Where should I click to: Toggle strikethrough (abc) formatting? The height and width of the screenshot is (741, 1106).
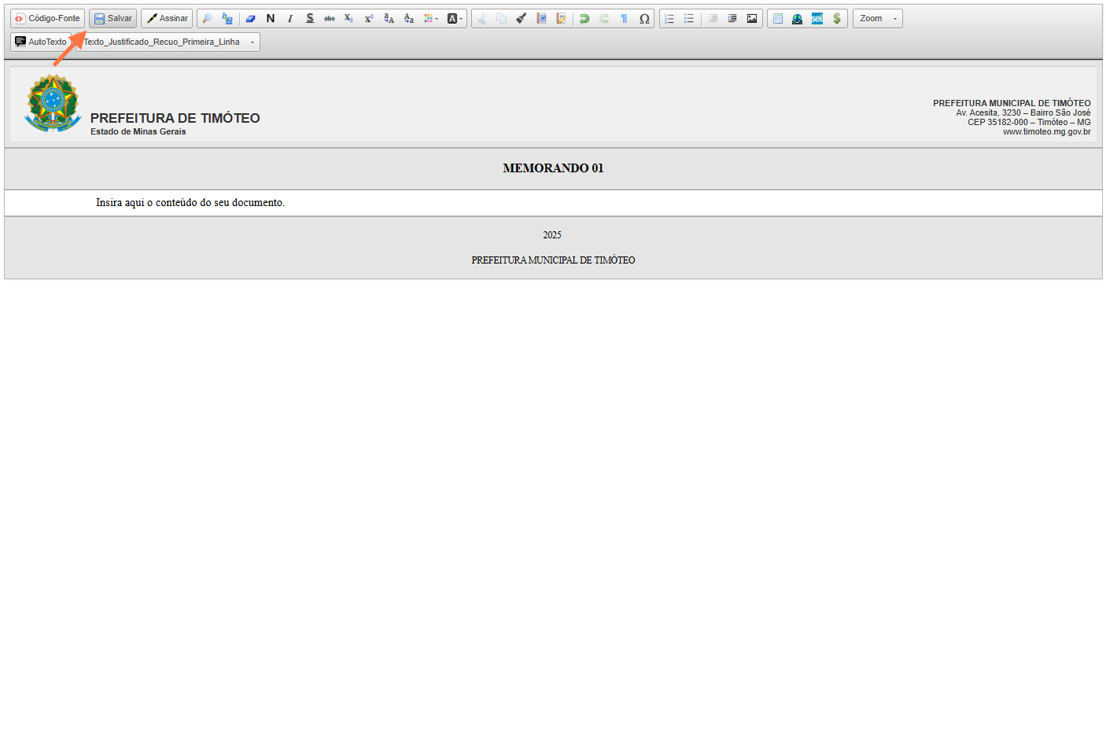(x=330, y=18)
